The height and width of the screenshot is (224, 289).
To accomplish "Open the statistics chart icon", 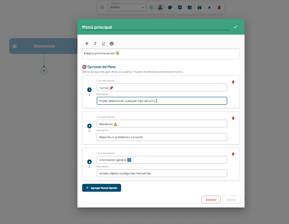I will click(190, 7).
